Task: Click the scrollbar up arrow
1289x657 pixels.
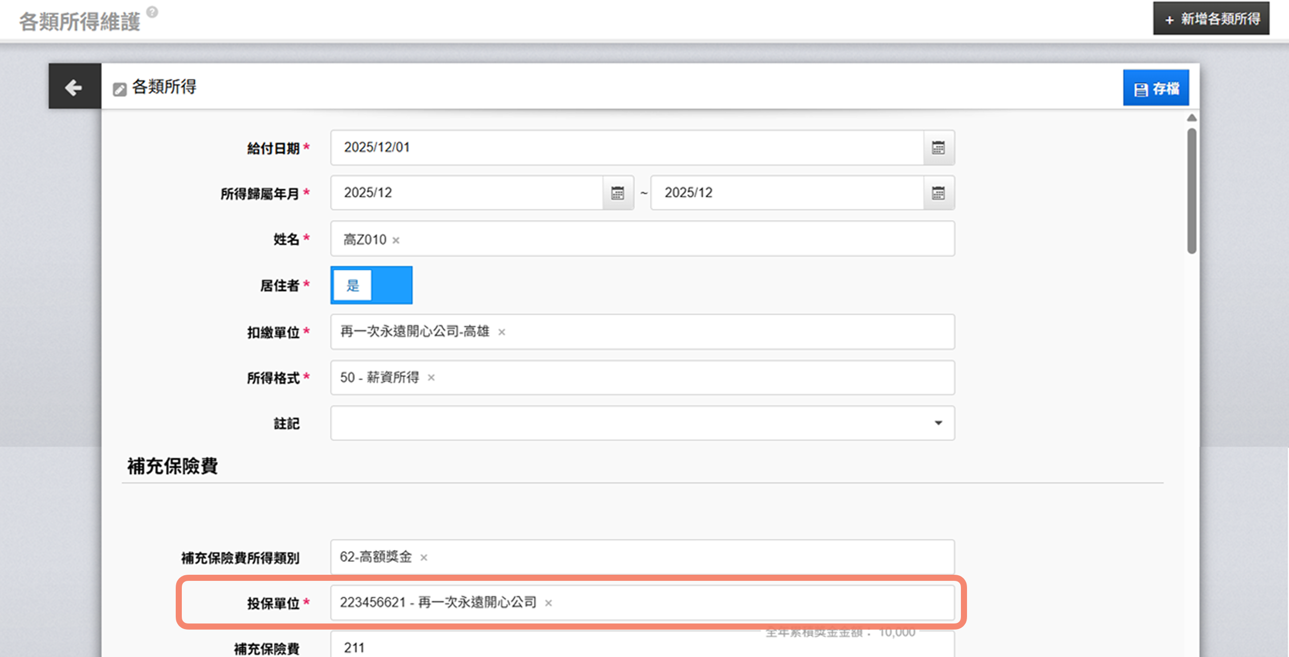Action: (x=1191, y=118)
